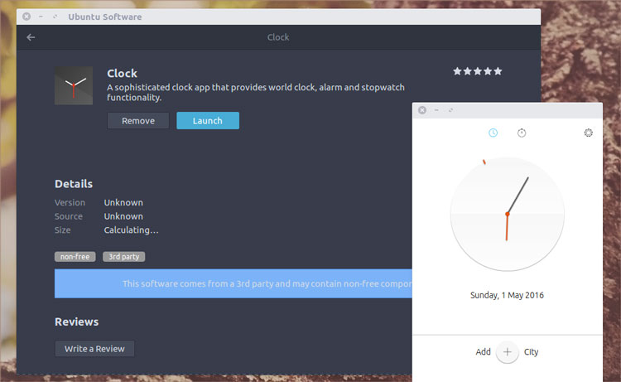This screenshot has width=621, height=382.
Task: Click the Ubuntu Software window title
Action: 105,17
